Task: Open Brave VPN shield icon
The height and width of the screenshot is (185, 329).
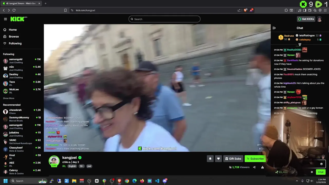Action: coord(320,10)
